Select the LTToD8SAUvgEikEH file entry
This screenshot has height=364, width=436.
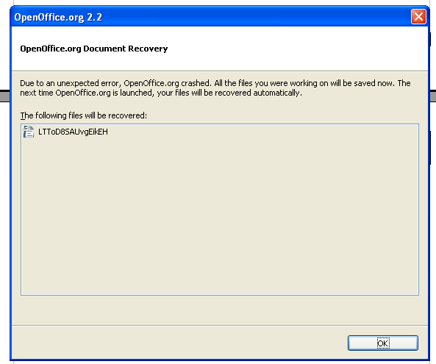73,132
